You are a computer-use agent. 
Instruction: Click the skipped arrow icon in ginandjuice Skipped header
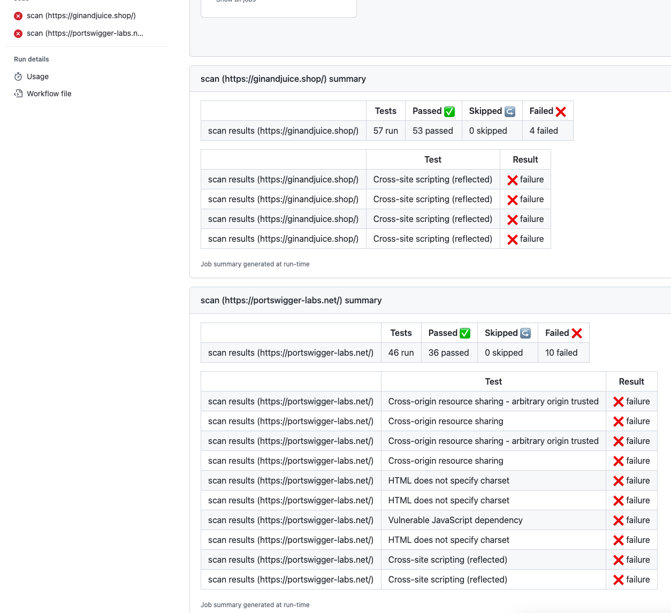click(x=510, y=111)
